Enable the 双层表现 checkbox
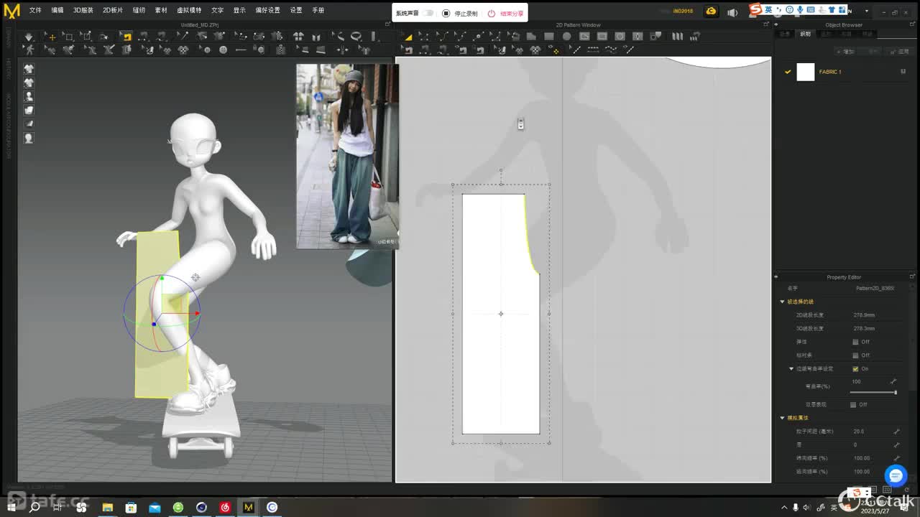 pos(853,404)
